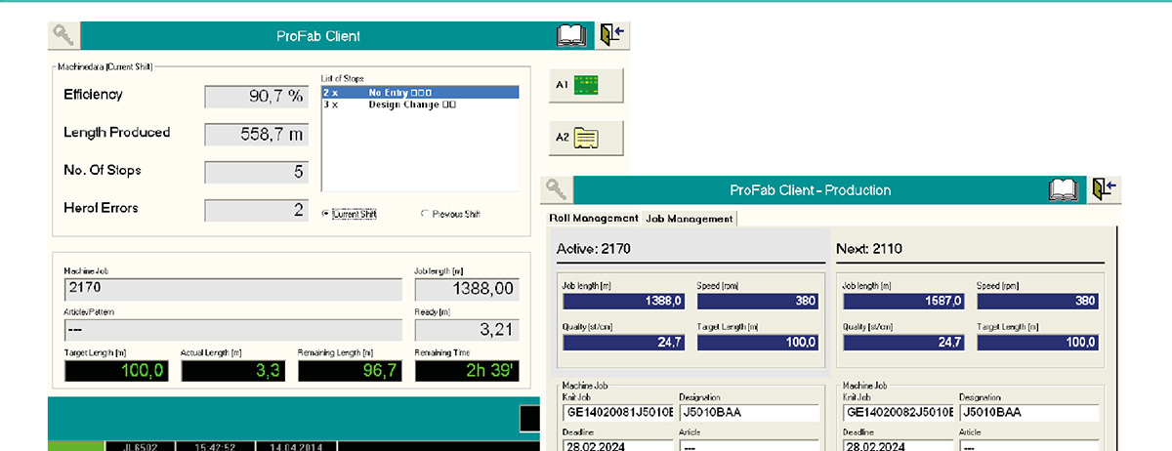The width and height of the screenshot is (1172, 451).
Task: Click the 'Next: 2110' heading
Action: point(869,249)
